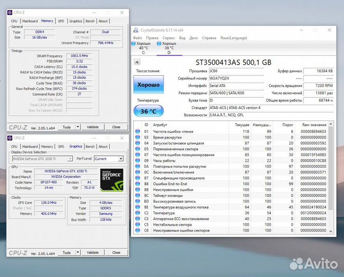The image size is (344, 277).
Task: Open the Правка menu
Action: pyautogui.click(x=152, y=38)
